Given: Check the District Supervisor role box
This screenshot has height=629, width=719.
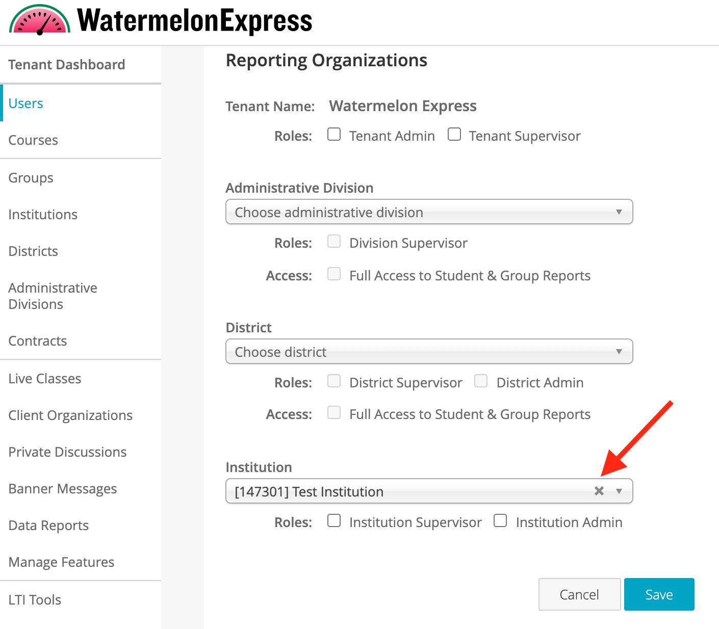Looking at the screenshot, I should (334, 381).
